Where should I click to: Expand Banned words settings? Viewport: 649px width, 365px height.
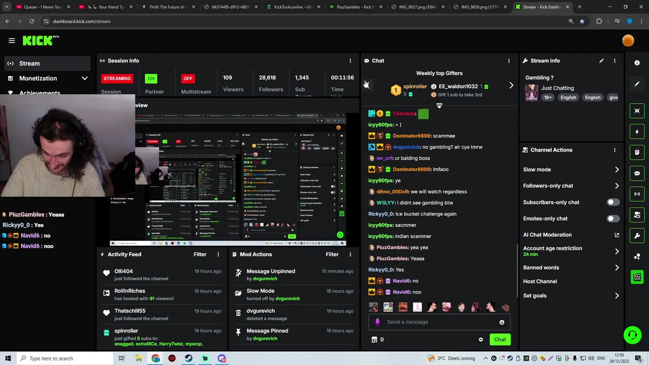pyautogui.click(x=617, y=268)
